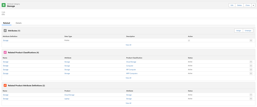This screenshot has width=257, height=107.
Task: Open row actions for Laptop product row
Action: (x=251, y=99)
